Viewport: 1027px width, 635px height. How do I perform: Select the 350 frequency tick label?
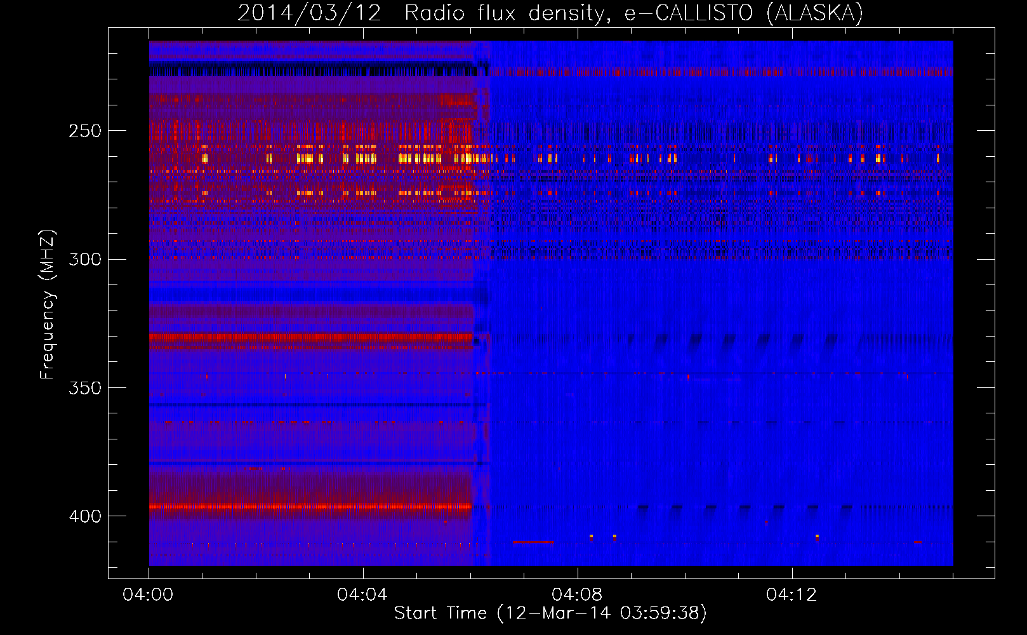click(85, 387)
